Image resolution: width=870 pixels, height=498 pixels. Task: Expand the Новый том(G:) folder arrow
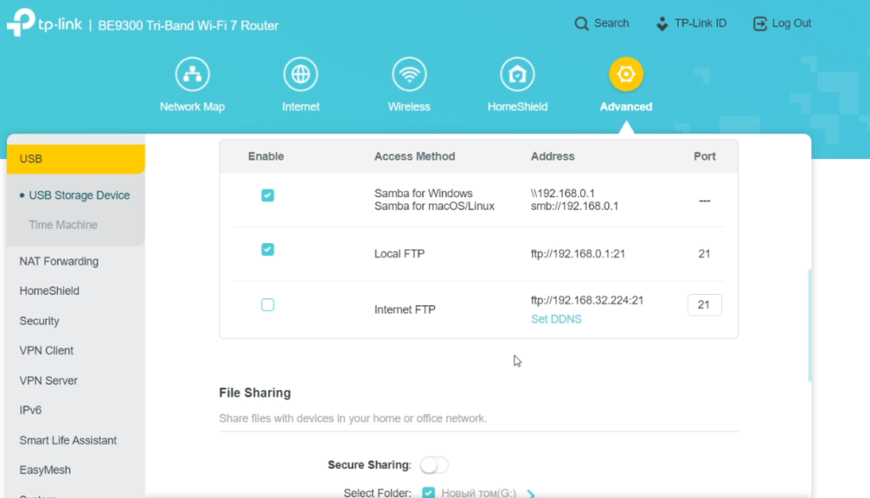point(531,494)
